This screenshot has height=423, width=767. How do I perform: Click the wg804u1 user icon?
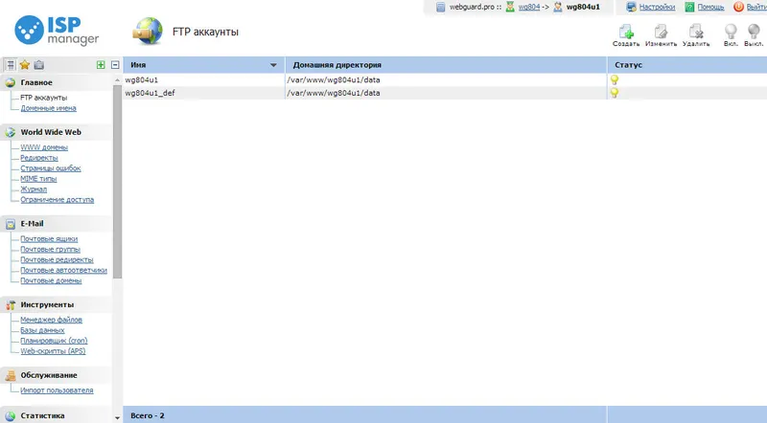pyautogui.click(x=558, y=7)
